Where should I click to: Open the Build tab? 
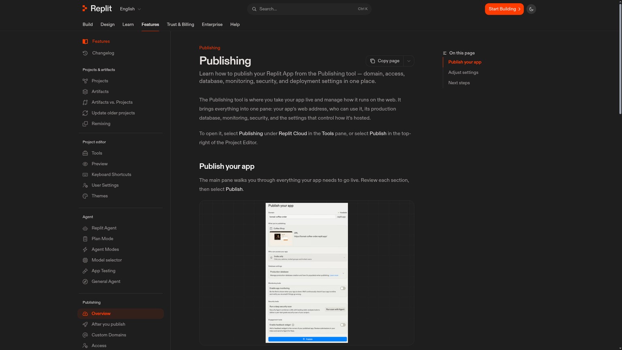(88, 24)
